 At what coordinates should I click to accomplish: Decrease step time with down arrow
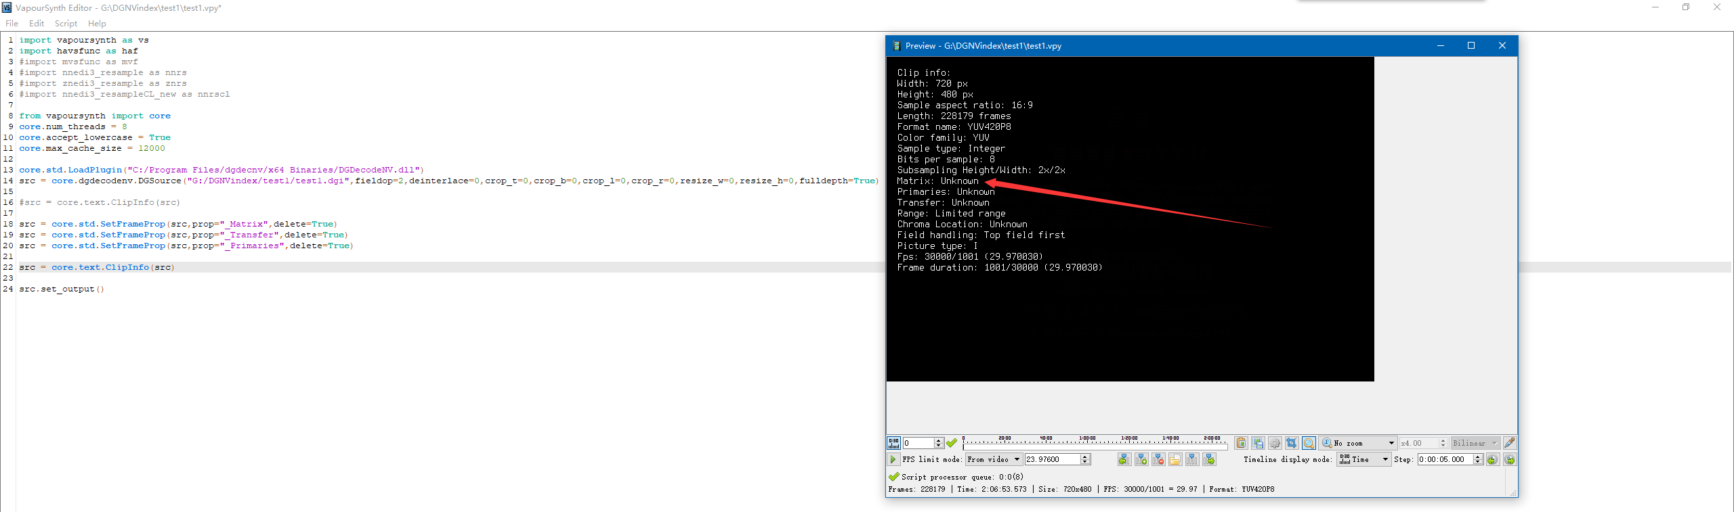(1478, 463)
